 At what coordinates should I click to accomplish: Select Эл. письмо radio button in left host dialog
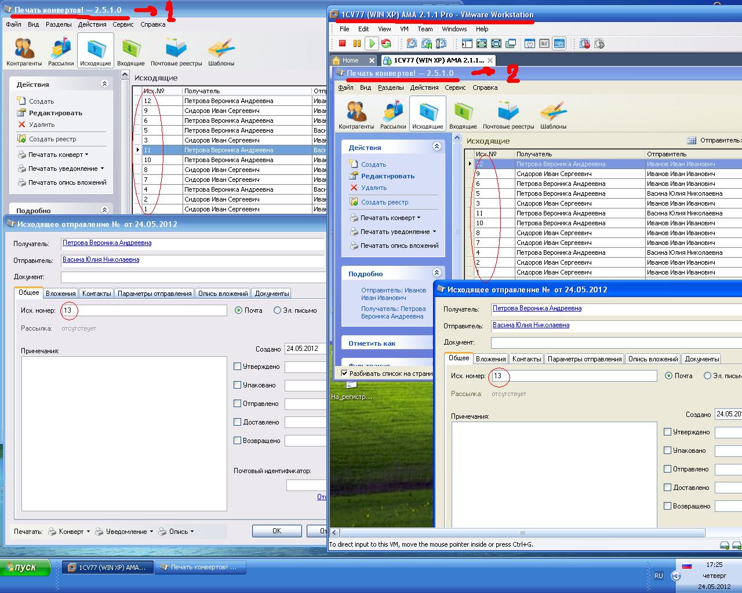tap(277, 310)
